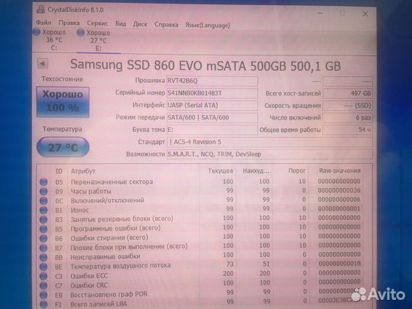Click the Raw-значения column header

click(x=340, y=171)
